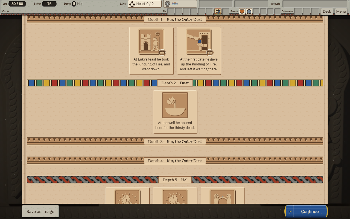This screenshot has height=219, width=350.
Task: Click the droplet icon in the idle slot
Action: 168,4
